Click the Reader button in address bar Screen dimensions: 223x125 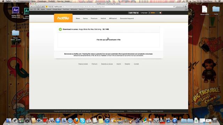(179, 7)
